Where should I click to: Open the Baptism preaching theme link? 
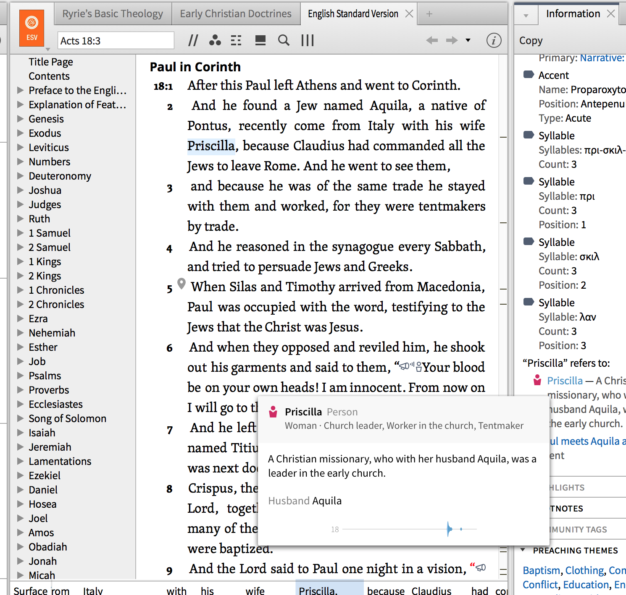coord(541,570)
